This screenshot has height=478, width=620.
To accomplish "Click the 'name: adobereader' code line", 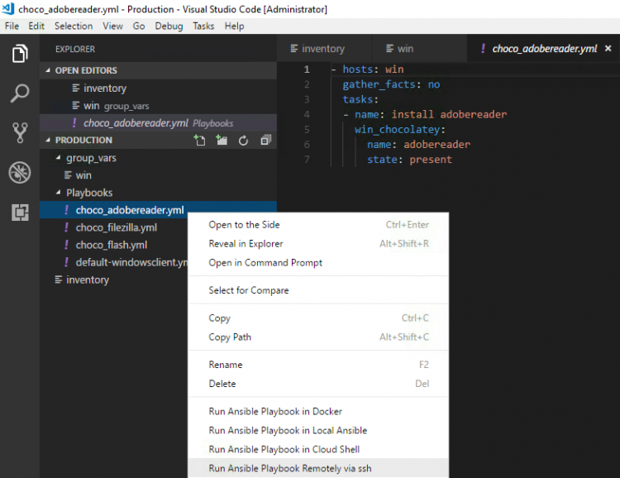I will tap(419, 145).
